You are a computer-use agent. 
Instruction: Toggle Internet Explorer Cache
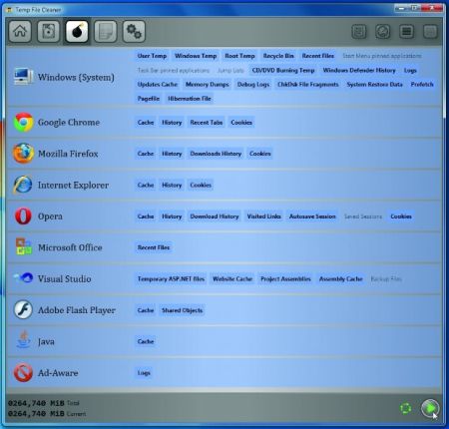[x=146, y=185]
